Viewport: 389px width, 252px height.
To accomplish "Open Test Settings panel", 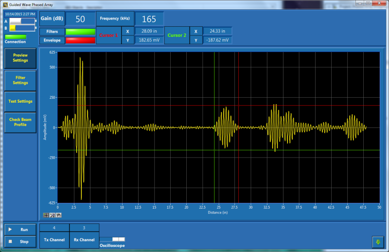I will pyautogui.click(x=20, y=101).
